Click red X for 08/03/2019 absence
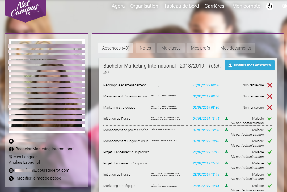The height and width of the screenshot is (192, 287). (x=270, y=96)
